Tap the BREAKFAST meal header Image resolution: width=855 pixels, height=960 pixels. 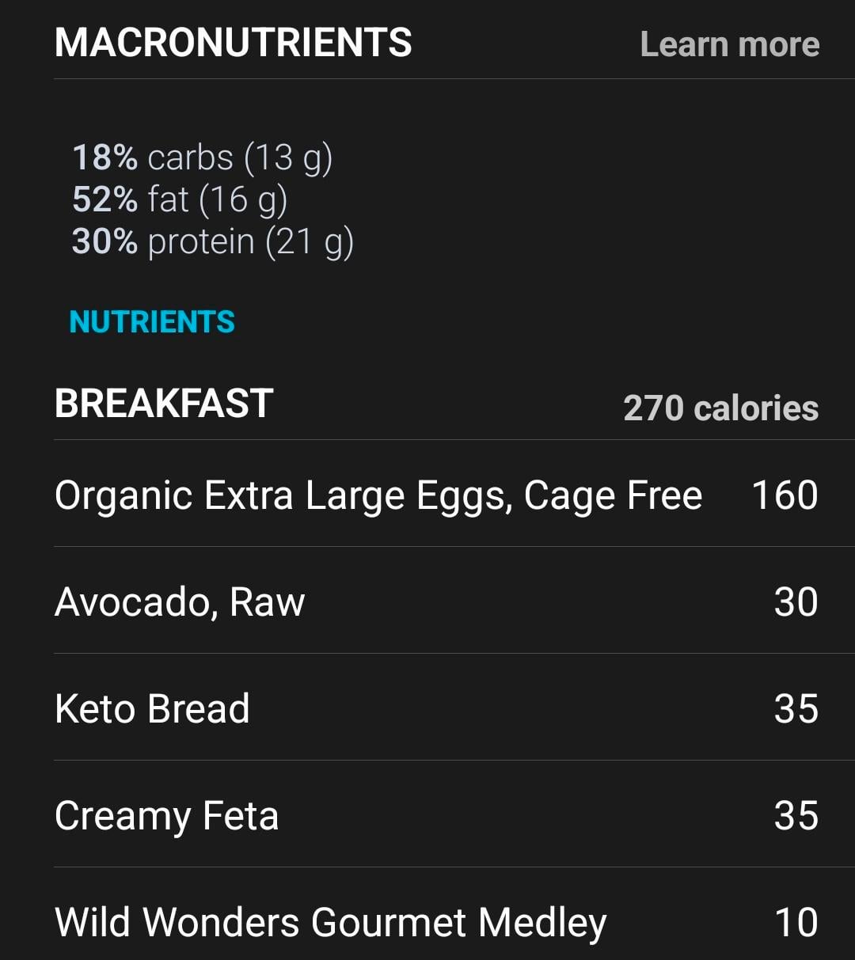[x=164, y=404]
